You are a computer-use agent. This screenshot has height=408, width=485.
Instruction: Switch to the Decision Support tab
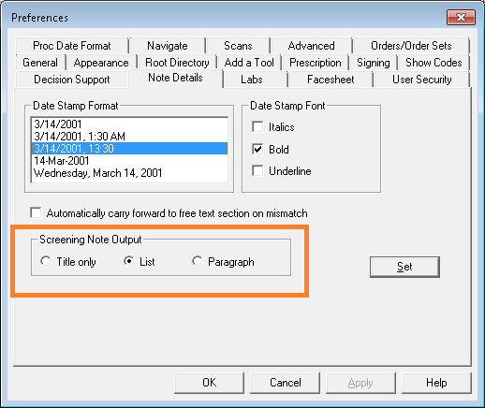[x=72, y=80]
